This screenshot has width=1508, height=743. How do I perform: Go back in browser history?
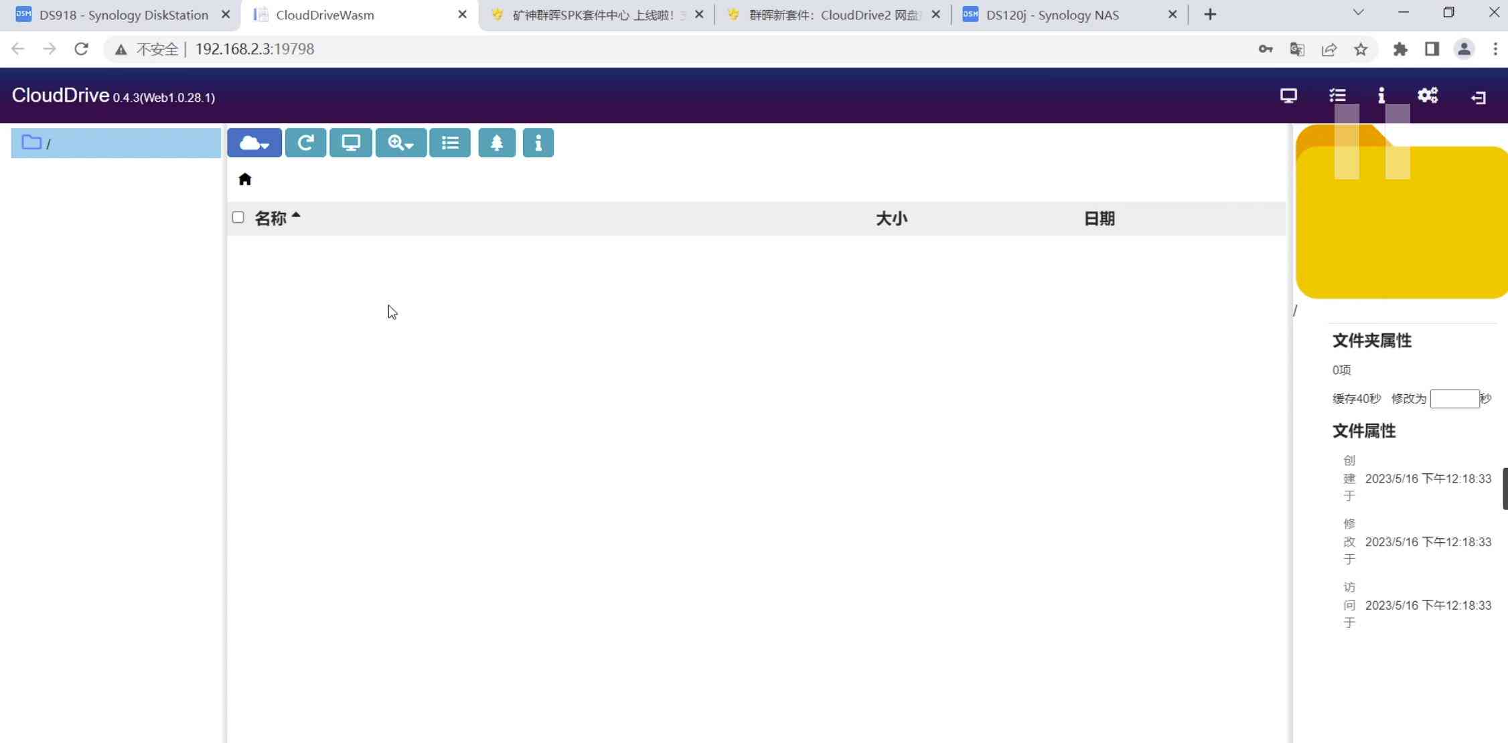click(x=18, y=49)
